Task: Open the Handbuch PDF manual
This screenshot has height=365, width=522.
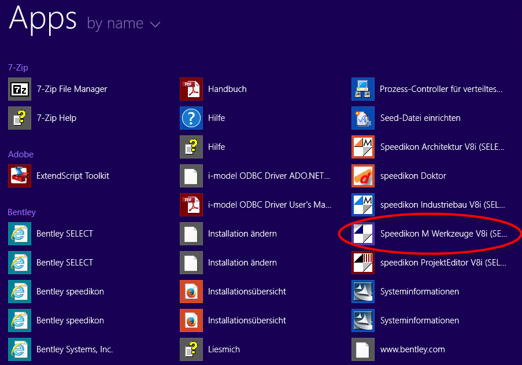Action: click(213, 89)
